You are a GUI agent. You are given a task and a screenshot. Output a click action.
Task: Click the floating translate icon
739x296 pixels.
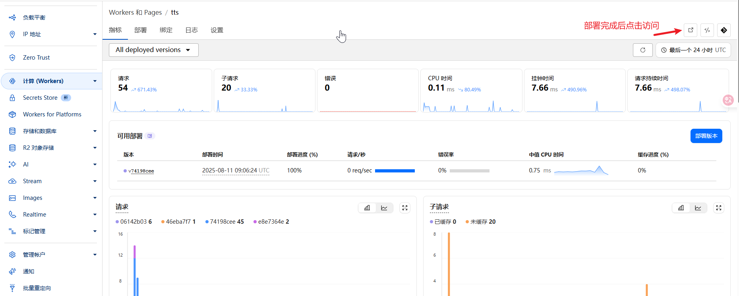tap(728, 100)
